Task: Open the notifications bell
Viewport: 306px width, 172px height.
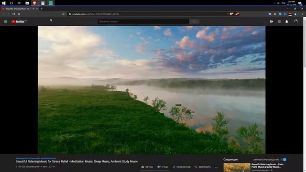Action: click(287, 21)
